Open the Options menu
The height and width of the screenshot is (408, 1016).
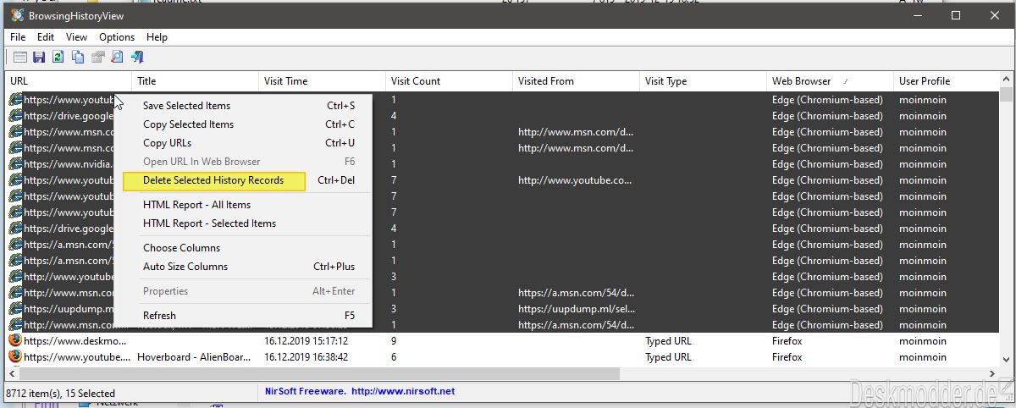pos(117,37)
